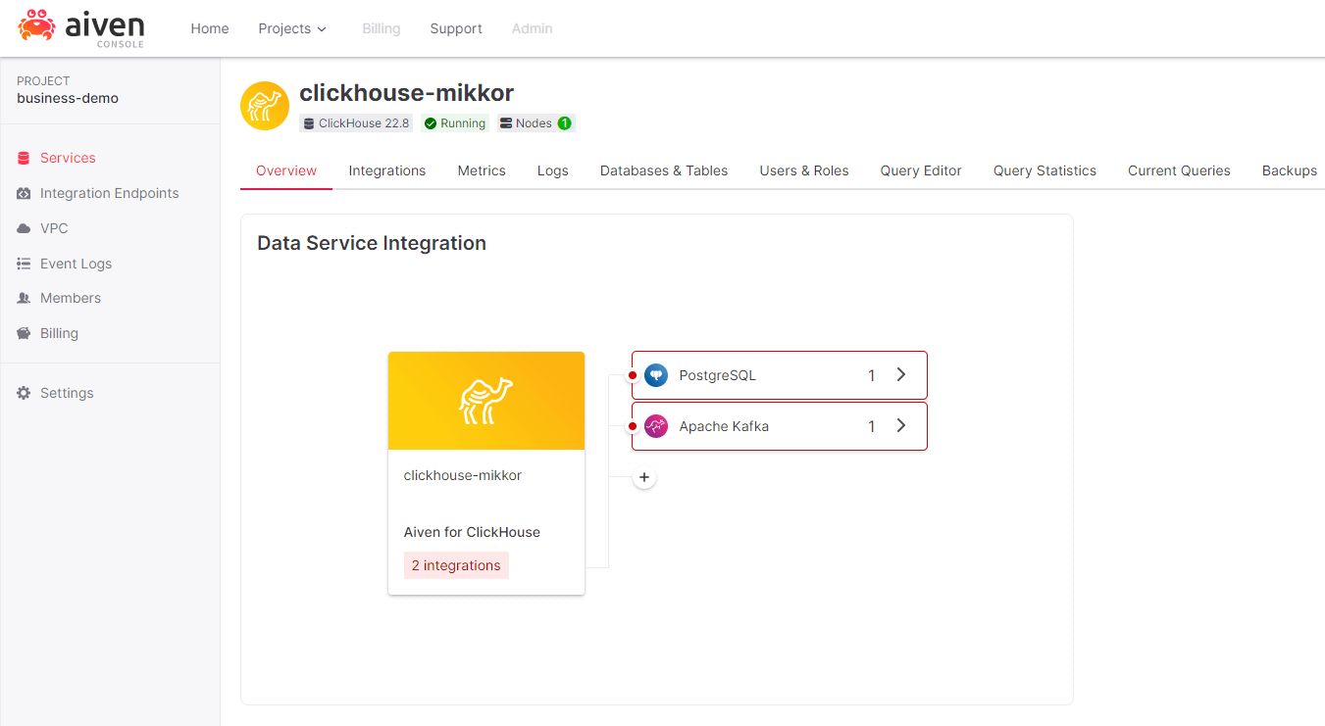1325x726 pixels.
Task: Click Admin in the top navigation
Action: click(533, 28)
